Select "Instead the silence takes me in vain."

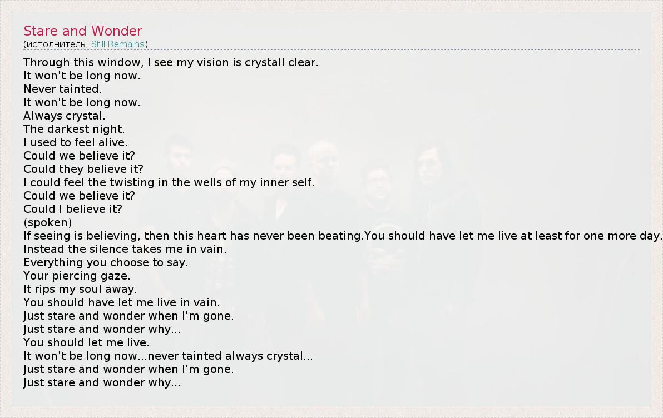coord(125,249)
